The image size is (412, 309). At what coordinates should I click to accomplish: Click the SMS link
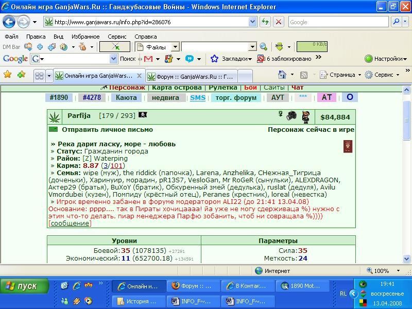[x=198, y=98]
